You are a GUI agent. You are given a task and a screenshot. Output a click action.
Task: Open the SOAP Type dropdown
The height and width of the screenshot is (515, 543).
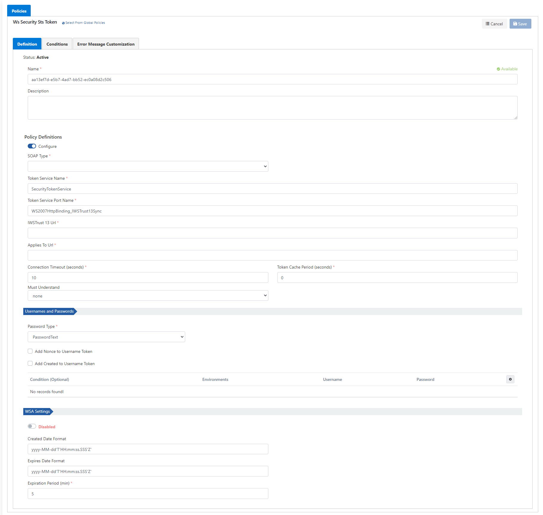tap(148, 166)
